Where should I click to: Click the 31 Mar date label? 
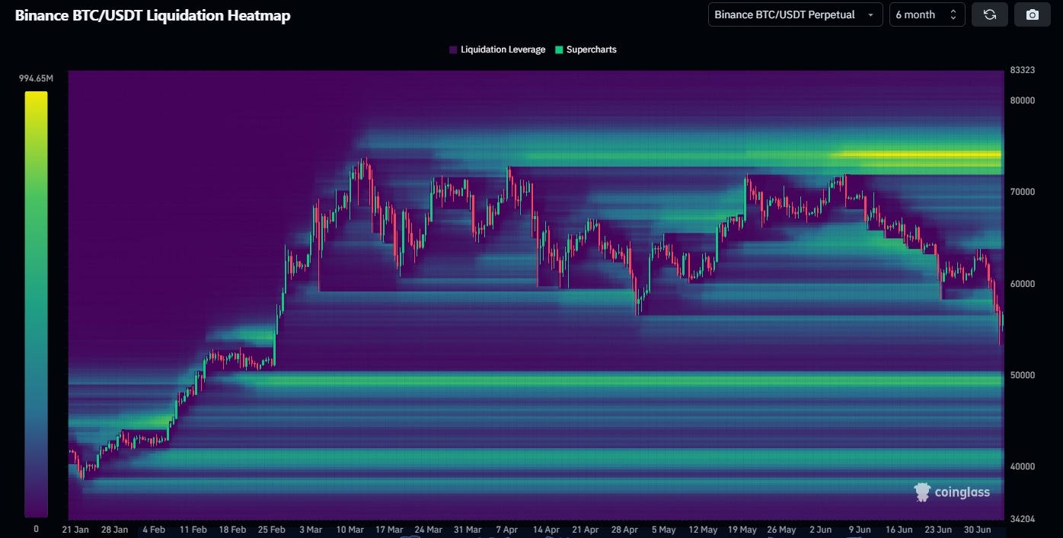click(468, 530)
